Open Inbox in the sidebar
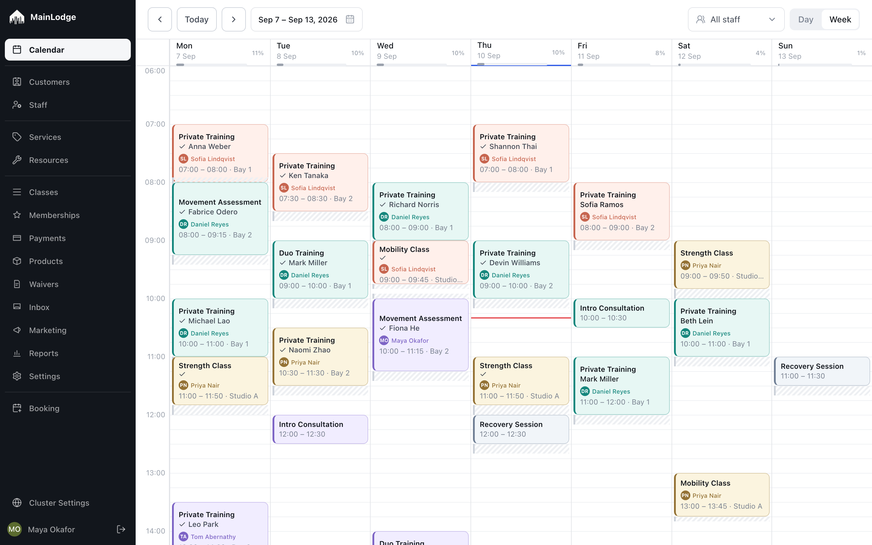This screenshot has width=872, height=545. (68, 307)
